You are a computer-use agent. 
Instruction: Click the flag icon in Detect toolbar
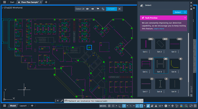pyautogui.click(x=98, y=9)
